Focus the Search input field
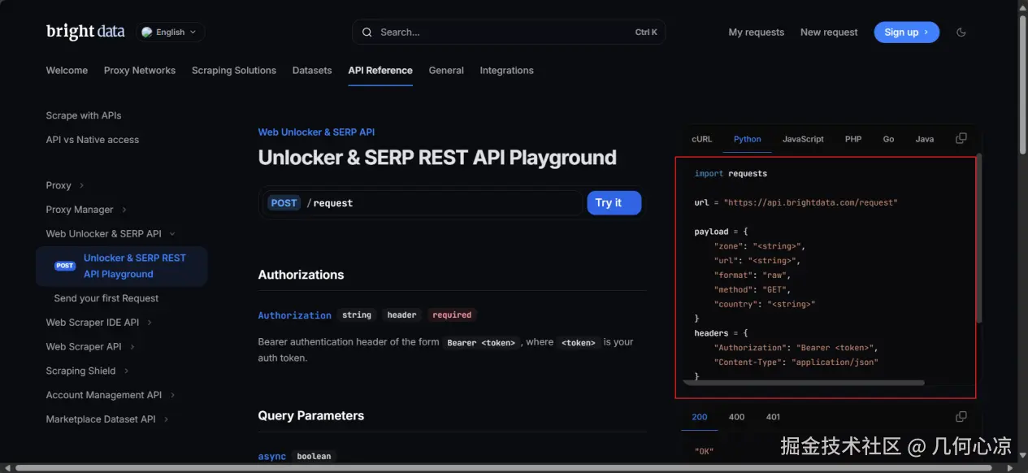 coord(504,33)
